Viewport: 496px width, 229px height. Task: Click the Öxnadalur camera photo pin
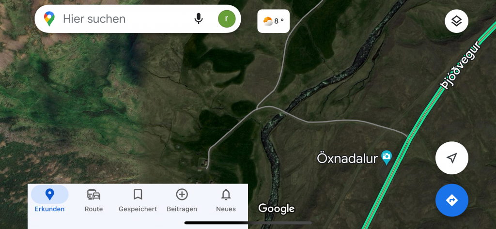pyautogui.click(x=386, y=157)
